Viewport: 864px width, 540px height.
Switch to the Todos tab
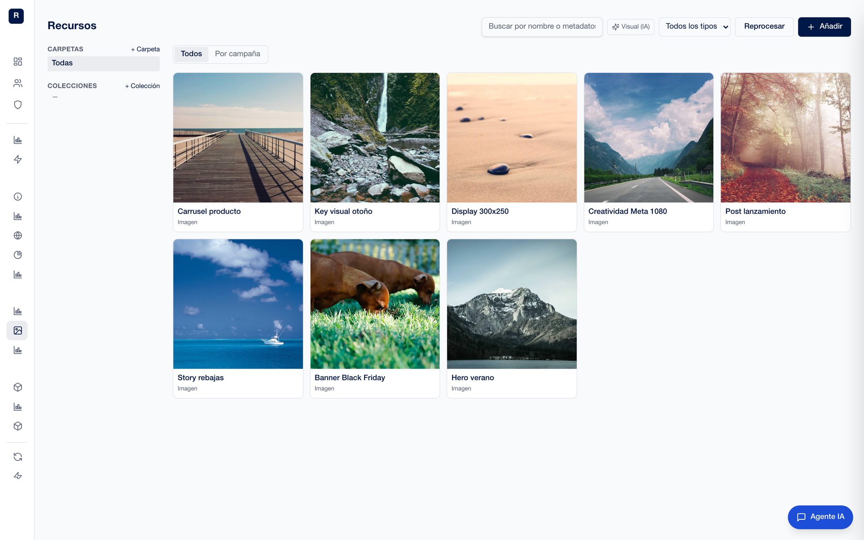pos(191,54)
